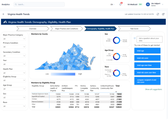
Task: Switch to the Overview tab
Action: (x=33, y=29)
